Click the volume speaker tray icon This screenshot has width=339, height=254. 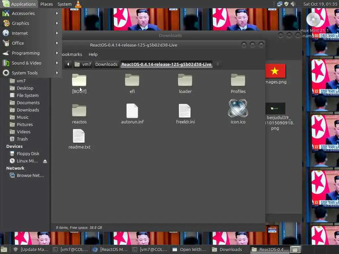pos(293,4)
